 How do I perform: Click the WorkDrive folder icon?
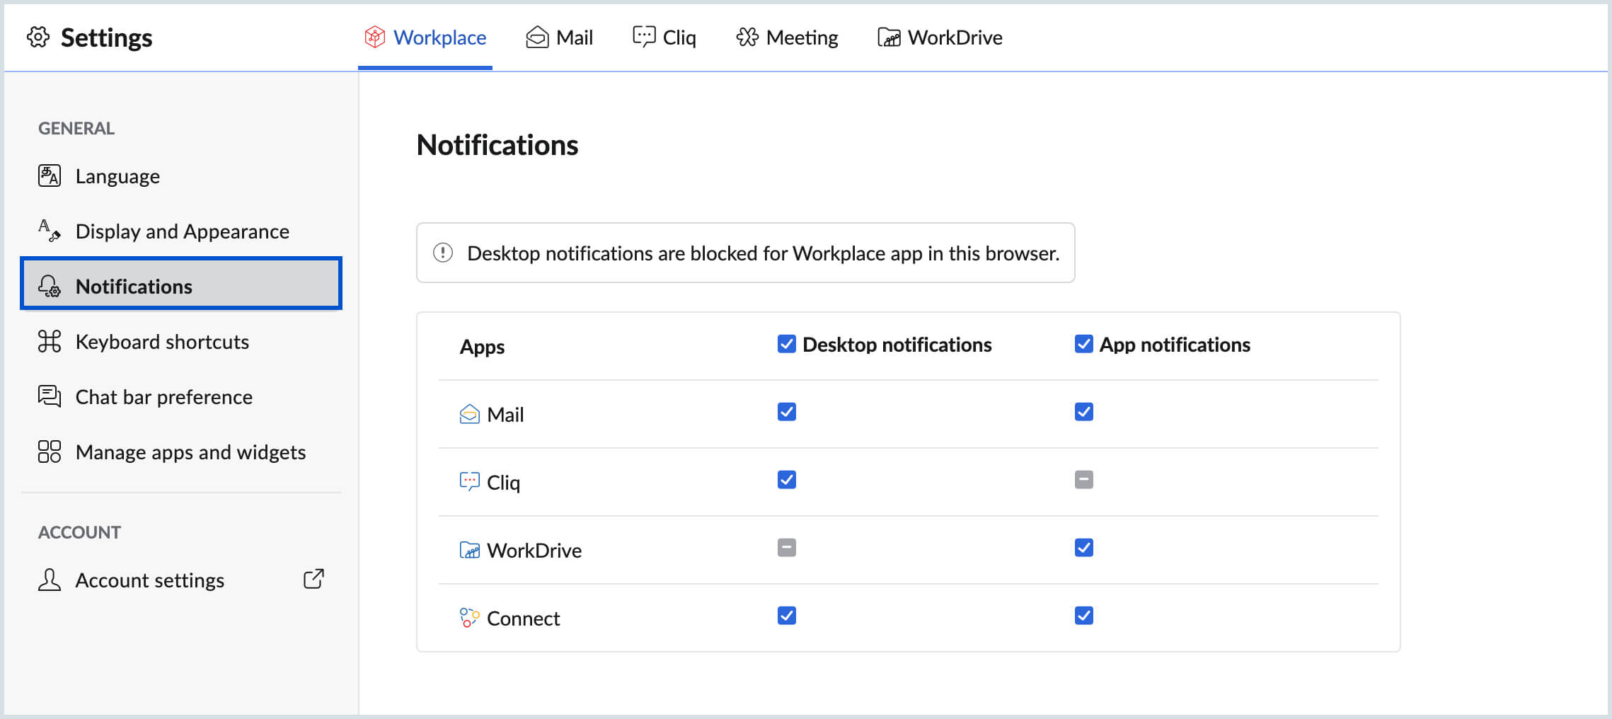[889, 37]
